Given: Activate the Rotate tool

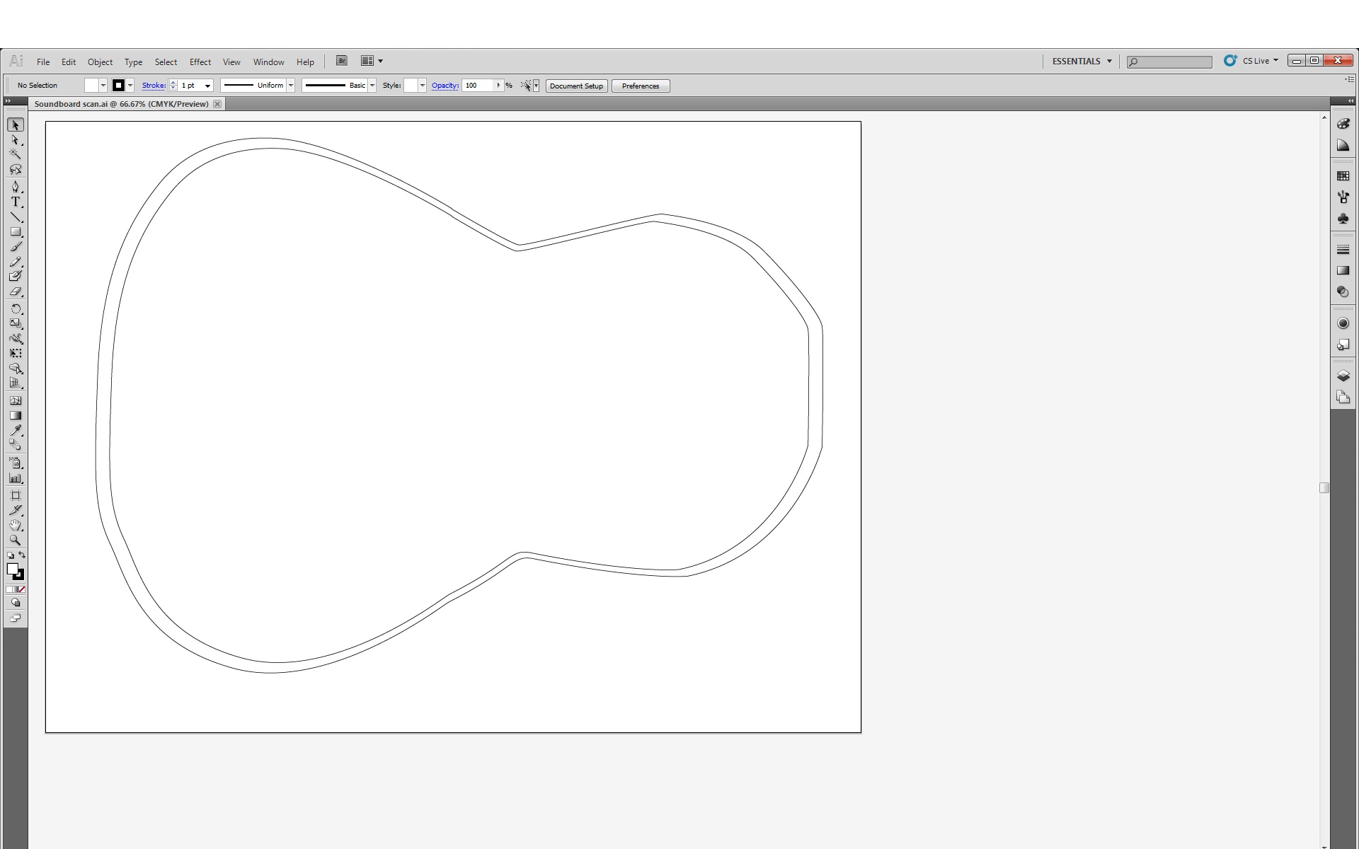Looking at the screenshot, I should [16, 309].
